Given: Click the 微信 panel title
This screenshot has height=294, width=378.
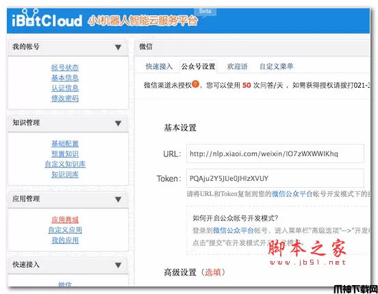Looking at the screenshot, I should tap(146, 47).
